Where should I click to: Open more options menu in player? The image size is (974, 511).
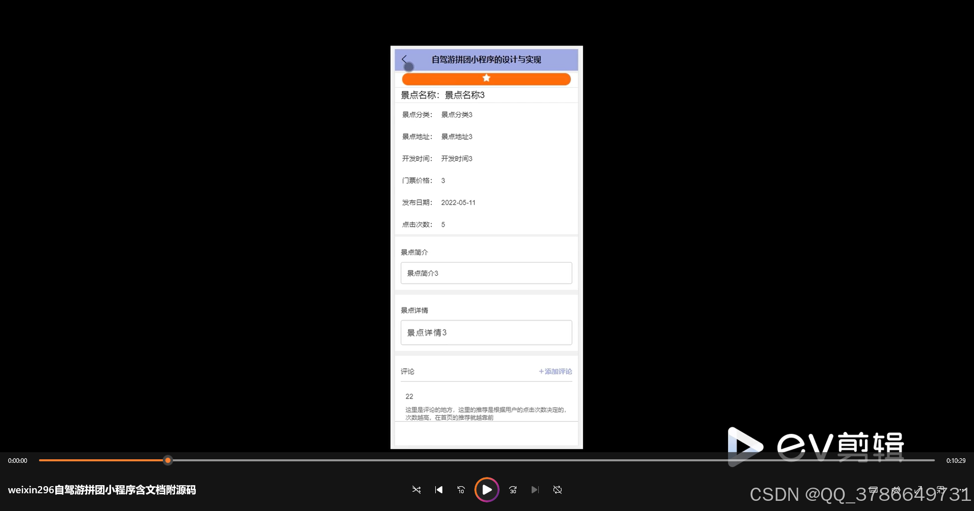coord(962,490)
